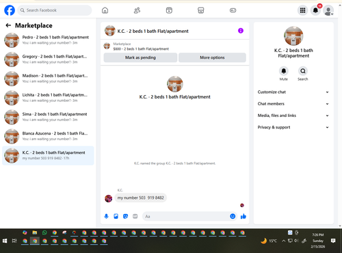Open Gregory's apartment conversation
This screenshot has height=253, width=342.
click(48, 59)
